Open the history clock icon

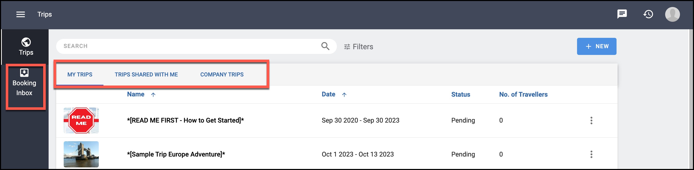[648, 14]
